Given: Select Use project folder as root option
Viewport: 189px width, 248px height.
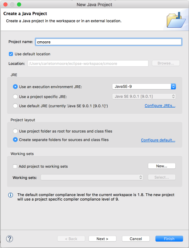Looking at the screenshot, I should tap(15, 131).
